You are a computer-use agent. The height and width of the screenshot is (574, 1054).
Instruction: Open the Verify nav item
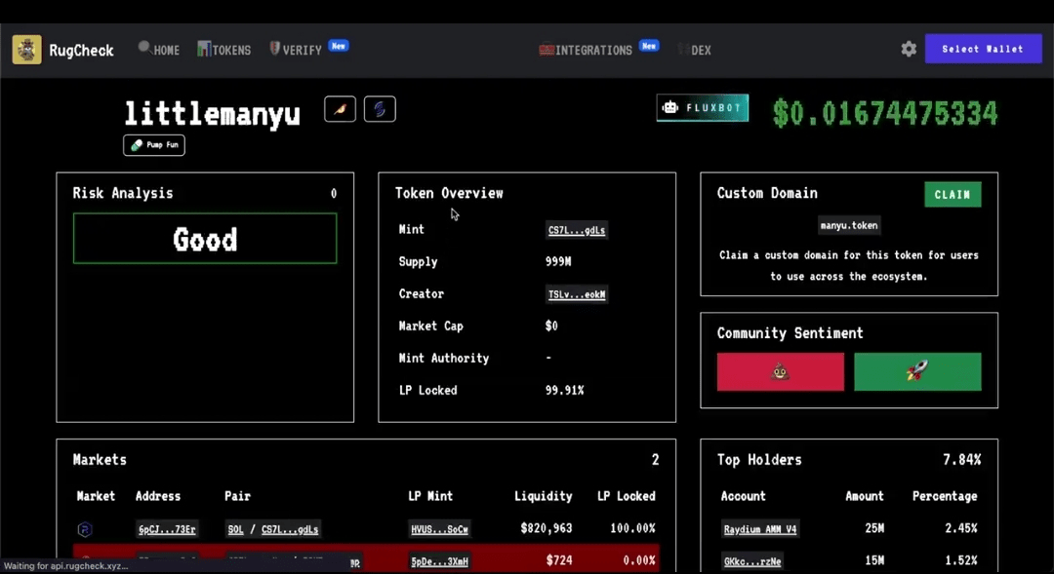coord(297,50)
